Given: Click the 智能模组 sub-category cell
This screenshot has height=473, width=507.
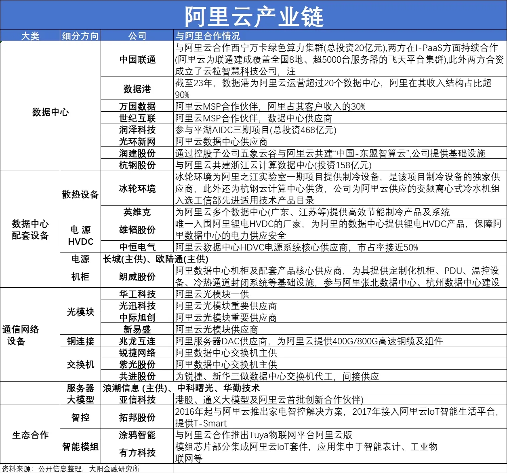Looking at the screenshot, I should [80, 446].
